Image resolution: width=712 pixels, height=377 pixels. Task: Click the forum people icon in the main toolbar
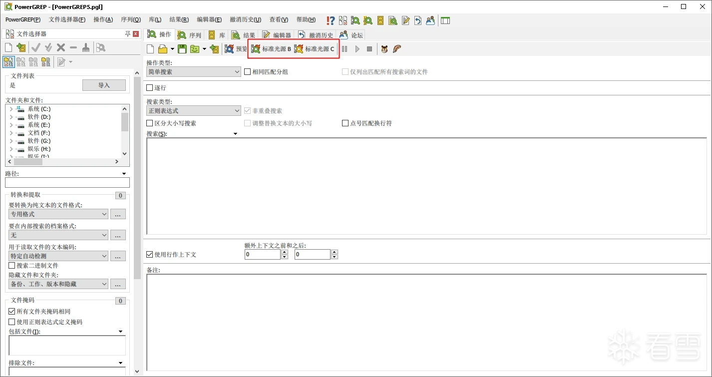click(430, 20)
